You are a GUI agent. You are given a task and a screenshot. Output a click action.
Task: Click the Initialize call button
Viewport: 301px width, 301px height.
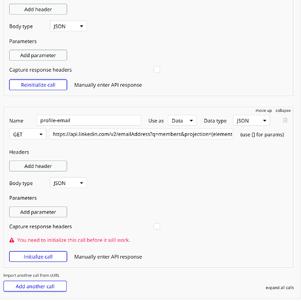click(38, 256)
